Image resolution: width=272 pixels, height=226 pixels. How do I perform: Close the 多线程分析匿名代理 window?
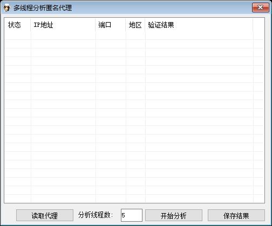tap(261, 8)
